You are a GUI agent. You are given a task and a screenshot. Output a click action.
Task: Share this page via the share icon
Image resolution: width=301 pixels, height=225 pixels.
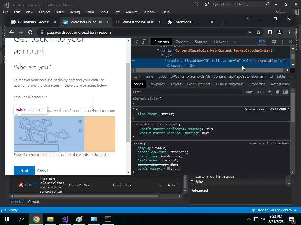tap(249, 32)
